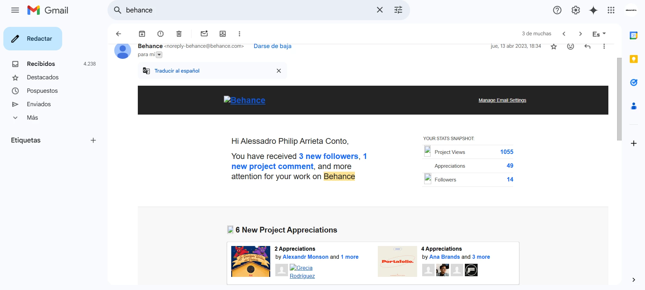The image size is (645, 290).
Task: Open Google Keep side panel
Action: (634, 59)
